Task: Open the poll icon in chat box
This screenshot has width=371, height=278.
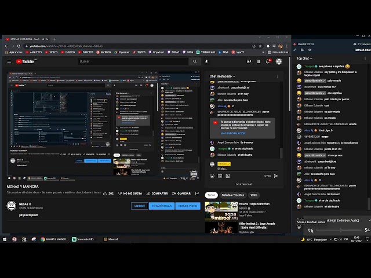Action: pos(228,176)
